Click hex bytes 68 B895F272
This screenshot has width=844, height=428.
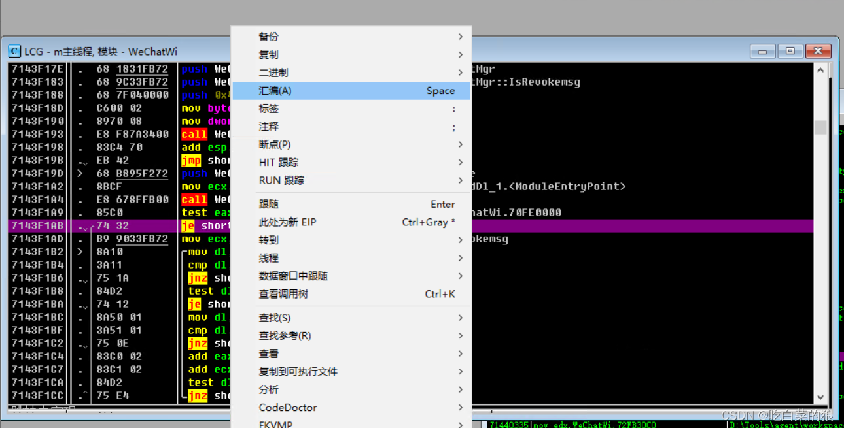tap(132, 174)
